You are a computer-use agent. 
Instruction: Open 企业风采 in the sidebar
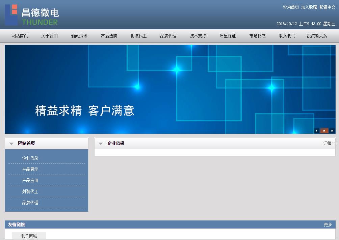tap(30, 158)
